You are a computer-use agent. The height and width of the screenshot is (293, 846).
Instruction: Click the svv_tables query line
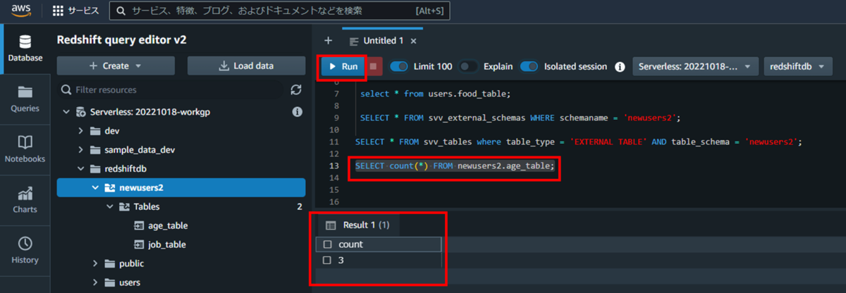pos(579,142)
